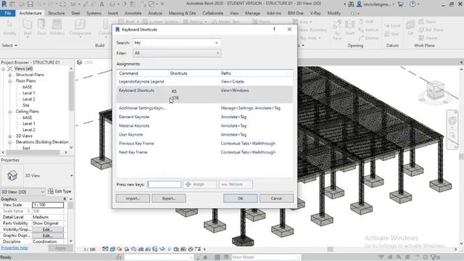Open the File menu tab
The height and width of the screenshot is (261, 464).
tap(8, 13)
